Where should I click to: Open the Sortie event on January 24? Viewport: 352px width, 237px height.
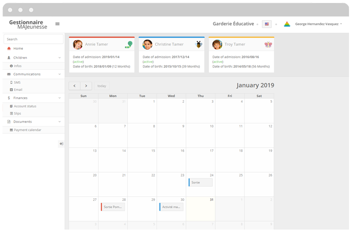coord(200,182)
